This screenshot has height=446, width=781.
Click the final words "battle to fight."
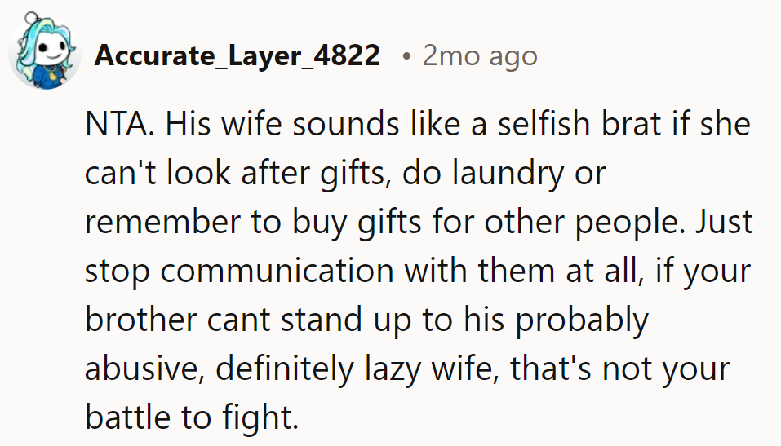coord(191,417)
